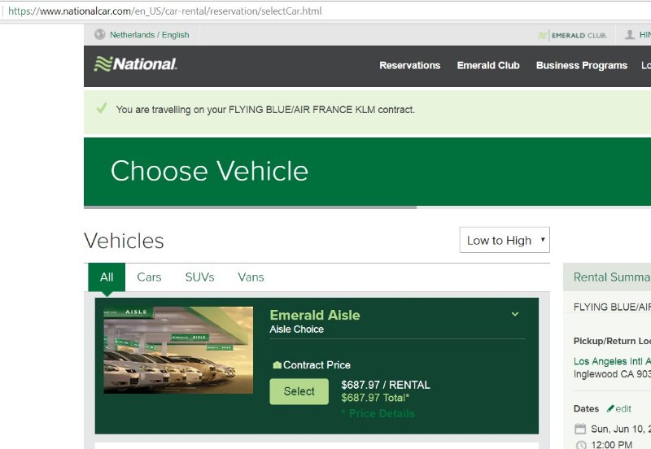651x449 pixels.
Task: Open Netherlands / English language selector
Action: click(149, 35)
